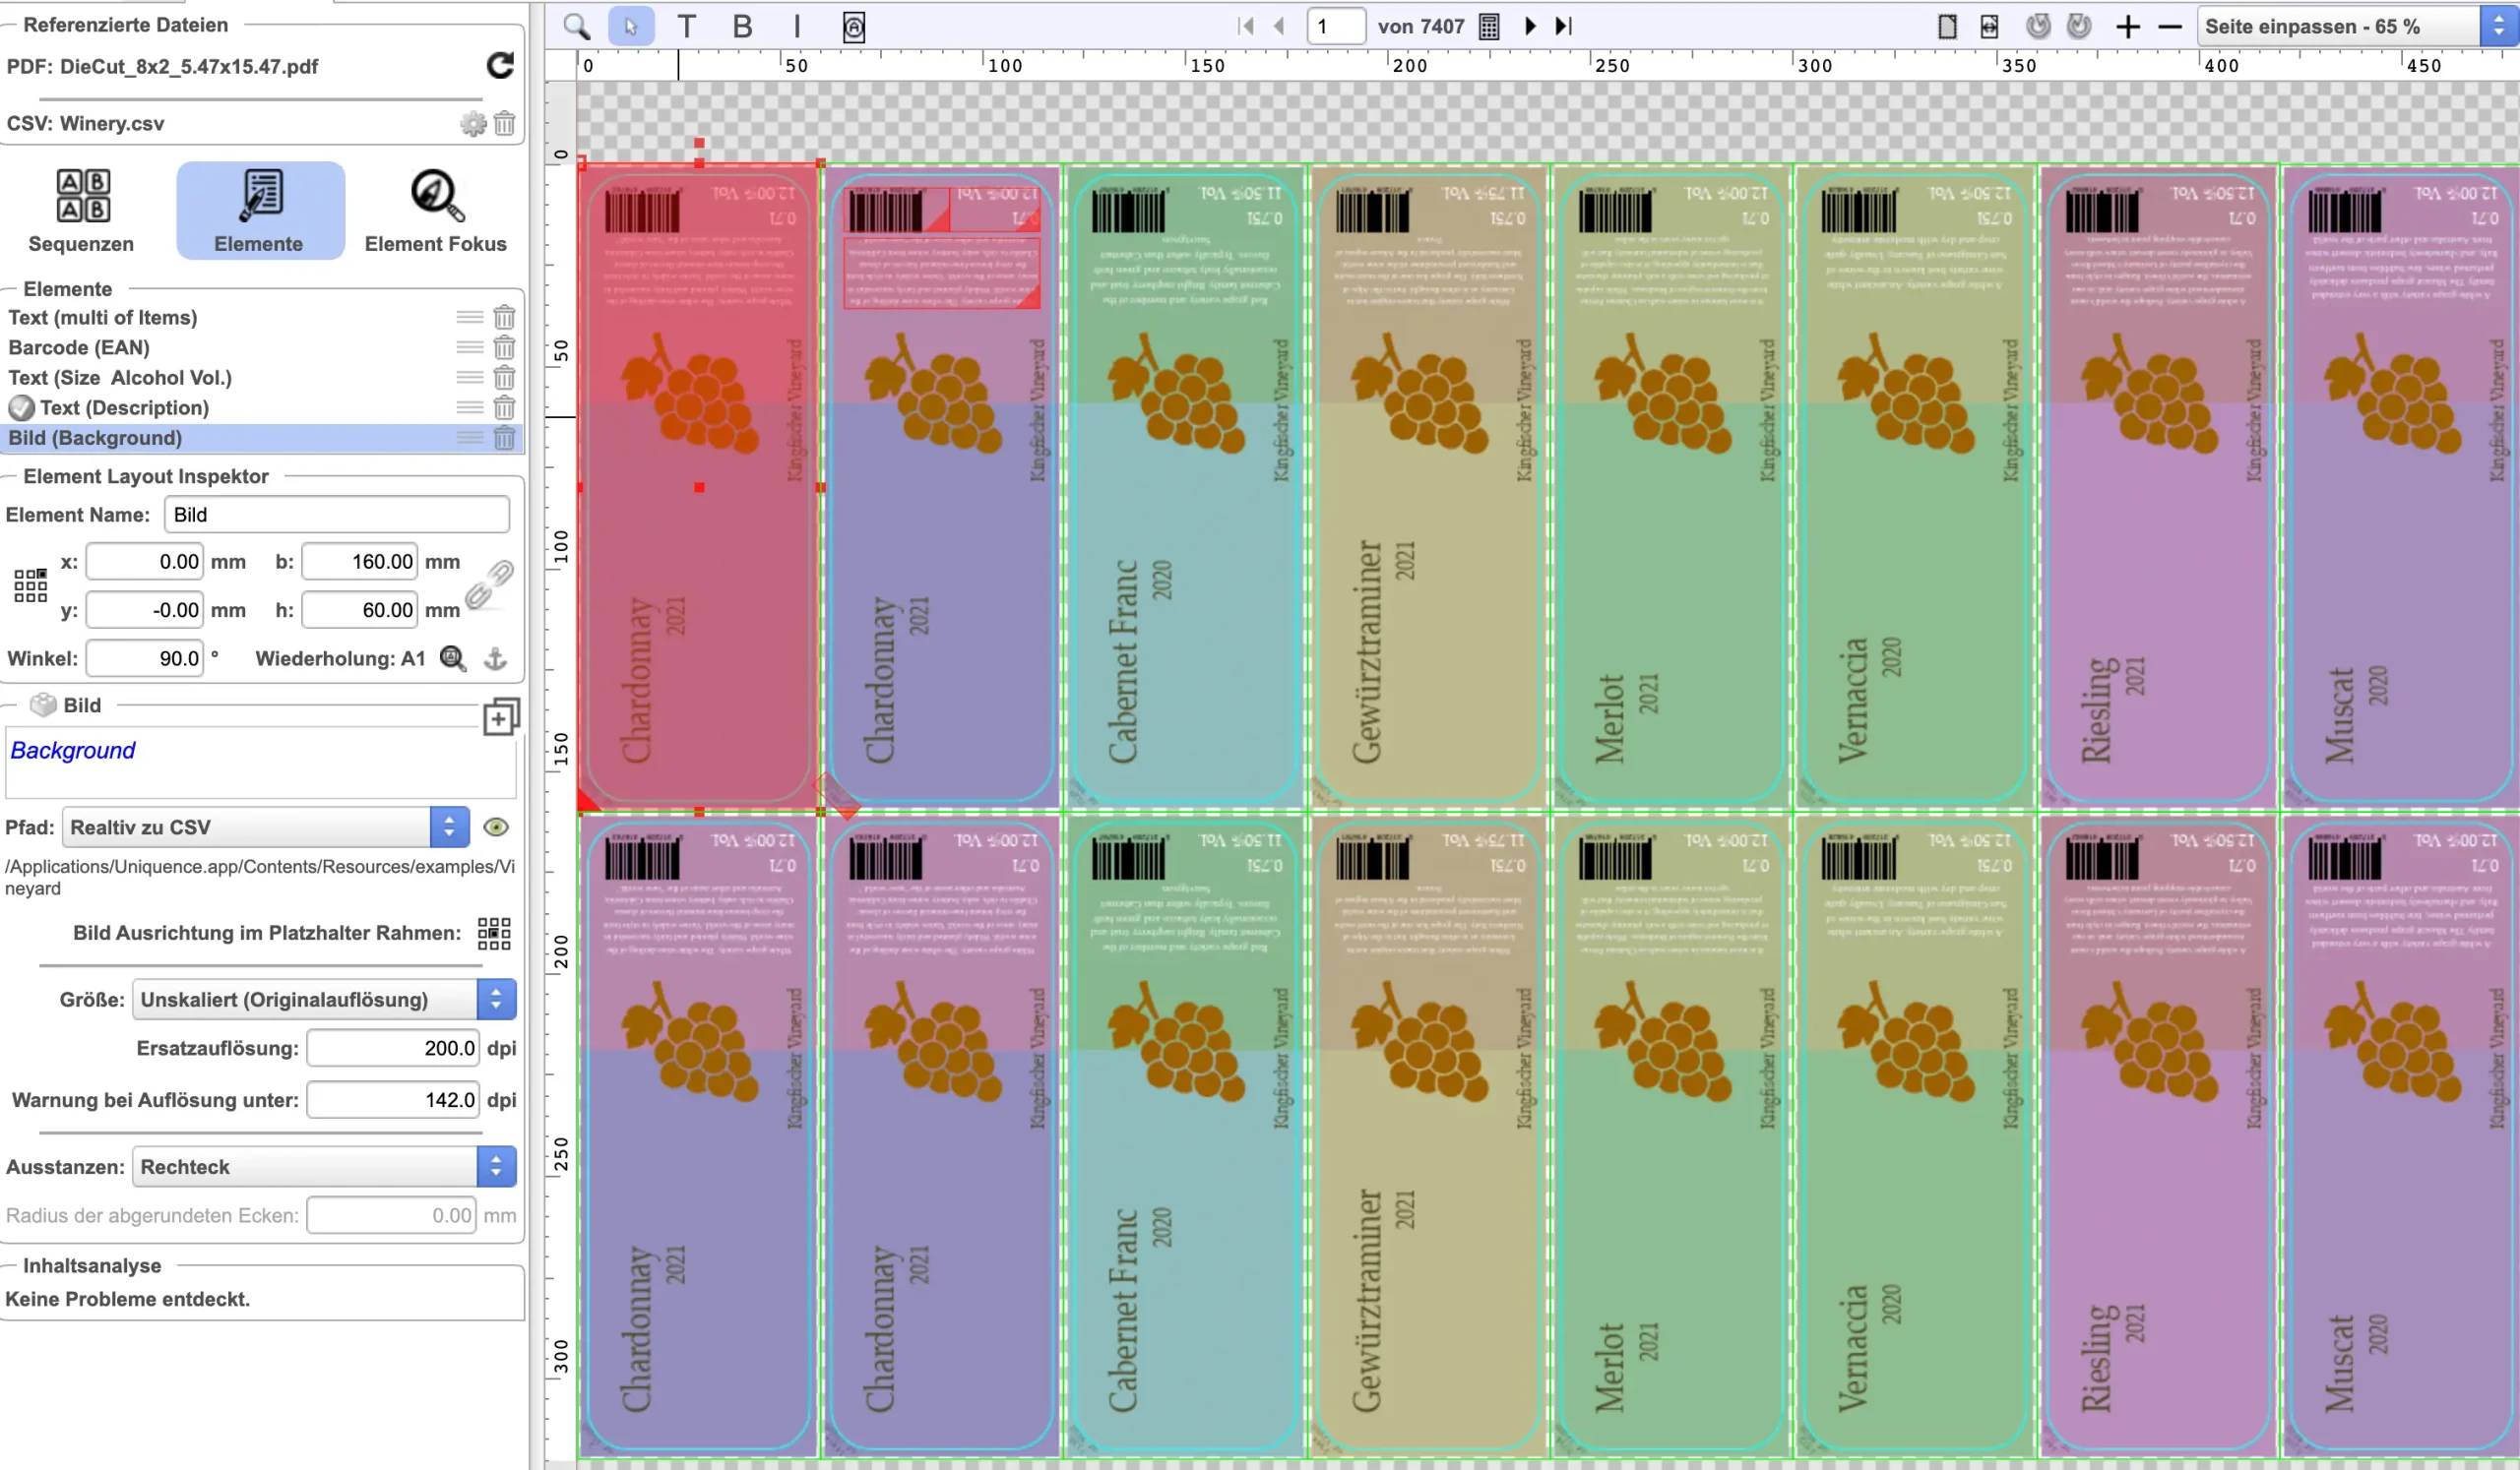Toggle the eye preview next to Pfad

(x=496, y=827)
